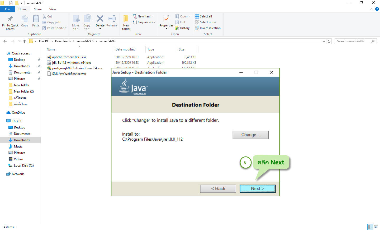
Task: Click the Paste ribbon icon
Action: [x=36, y=19]
